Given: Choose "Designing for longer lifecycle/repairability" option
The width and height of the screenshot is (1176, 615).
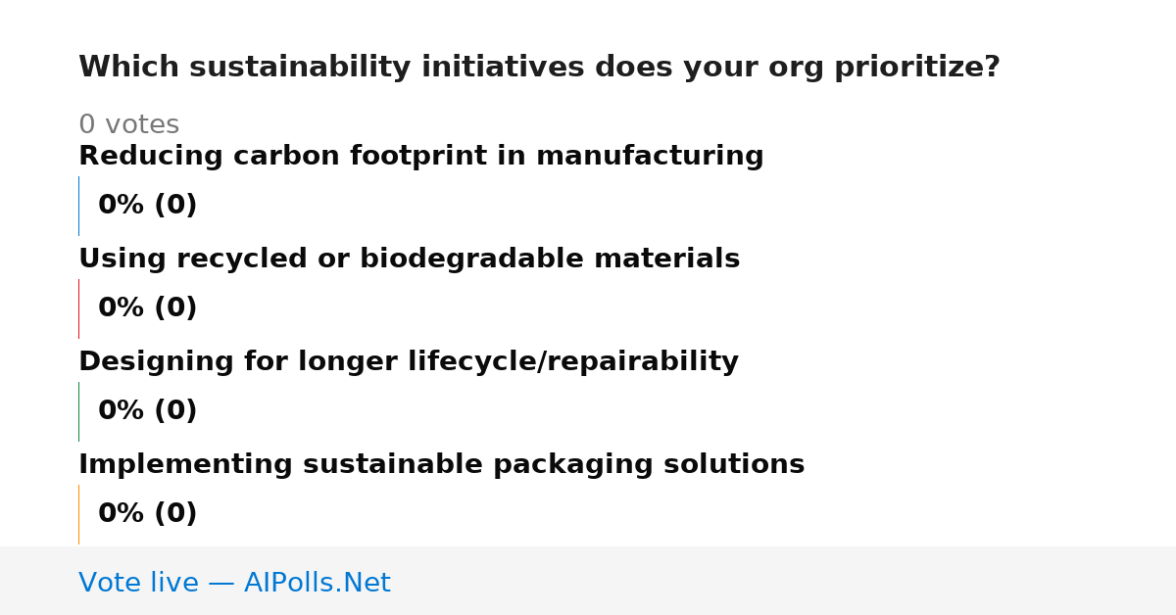Looking at the screenshot, I should click(x=409, y=362).
